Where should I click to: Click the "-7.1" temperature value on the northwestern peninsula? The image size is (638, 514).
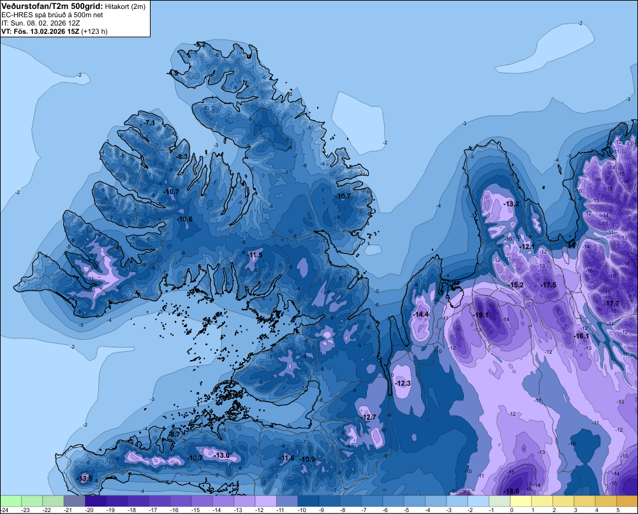(149, 123)
